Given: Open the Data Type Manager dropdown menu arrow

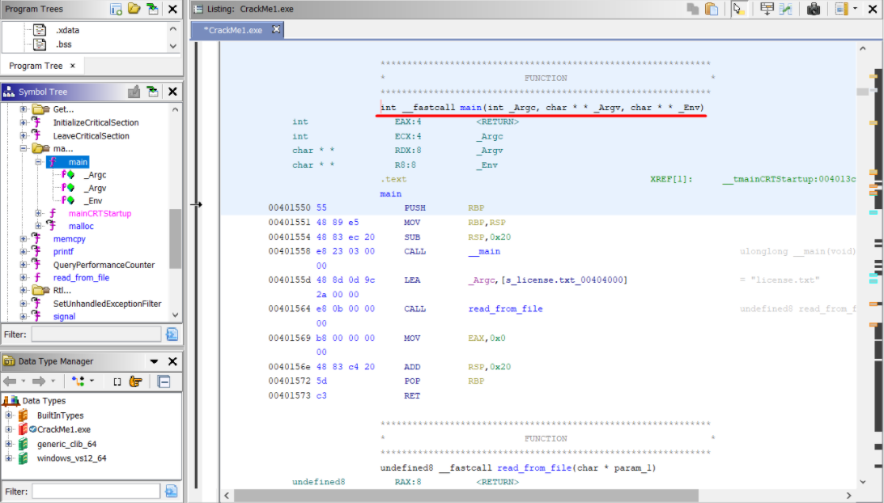Looking at the screenshot, I should [x=154, y=361].
